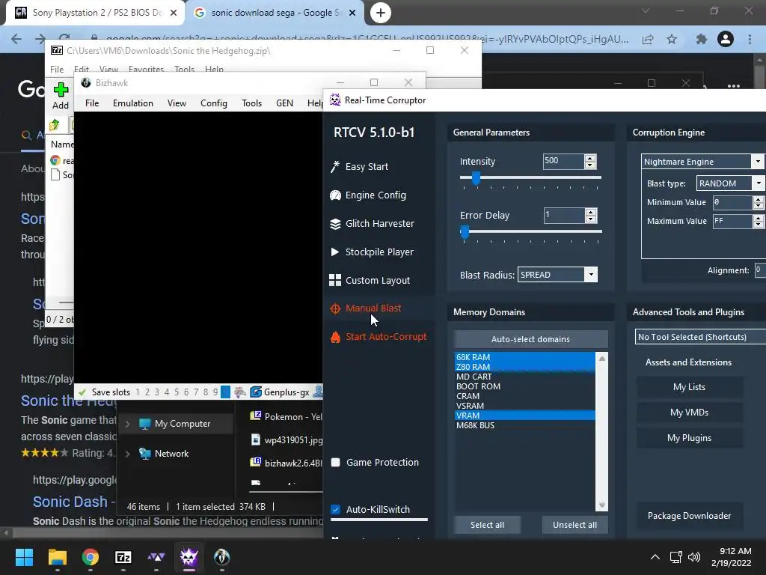Screen dimensions: 766x575
Task: Open My Lists button
Action: (689, 387)
